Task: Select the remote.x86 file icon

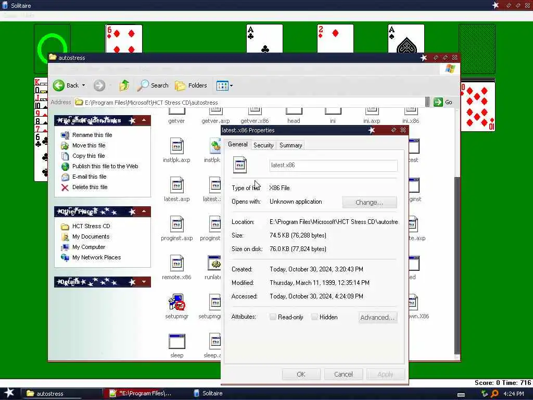Action: [x=177, y=264]
